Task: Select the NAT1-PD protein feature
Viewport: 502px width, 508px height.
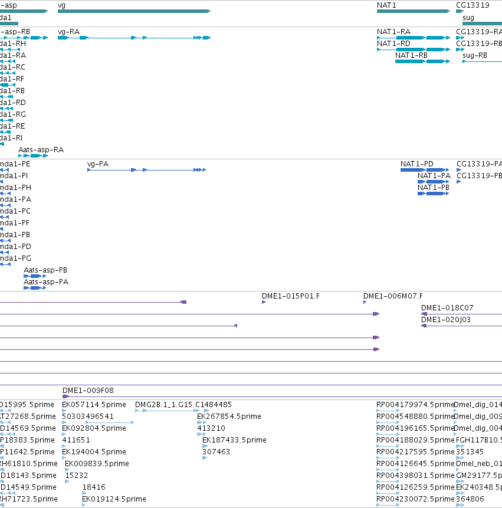Action: click(425, 170)
